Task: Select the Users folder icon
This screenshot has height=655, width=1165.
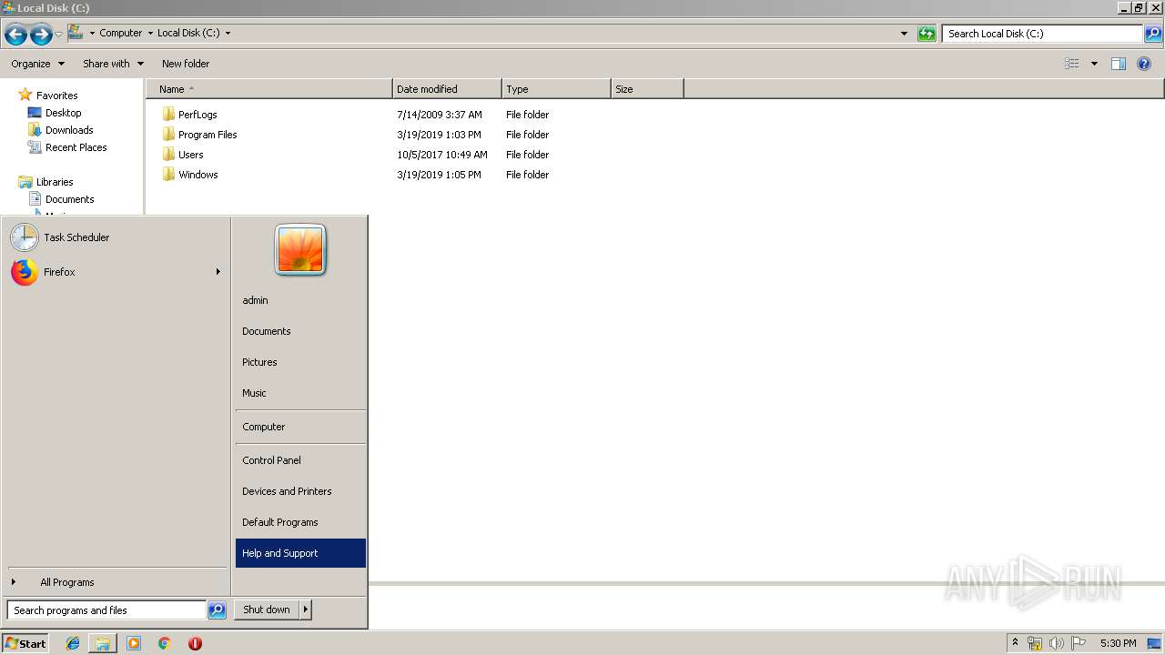Action: 168,155
